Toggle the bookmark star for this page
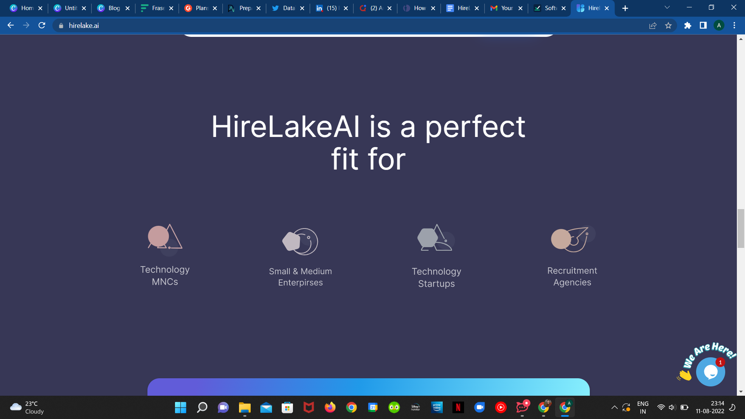The width and height of the screenshot is (745, 419). (669, 25)
